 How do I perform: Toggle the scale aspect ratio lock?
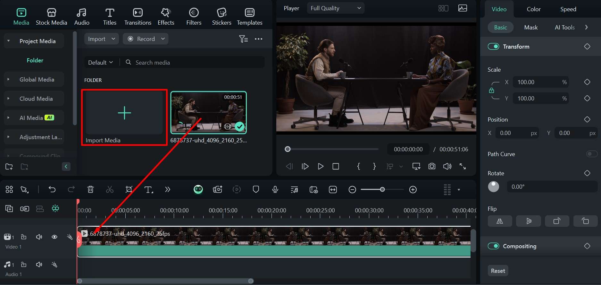pos(492,91)
